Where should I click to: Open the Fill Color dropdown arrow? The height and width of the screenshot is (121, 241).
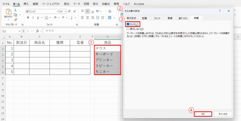point(59,18)
